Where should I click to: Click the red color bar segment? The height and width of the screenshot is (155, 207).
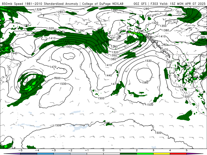click(x=178, y=154)
